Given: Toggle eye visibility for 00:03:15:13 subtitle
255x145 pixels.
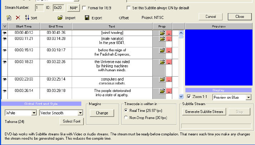Looking at the screenshot, I should (5, 50).
